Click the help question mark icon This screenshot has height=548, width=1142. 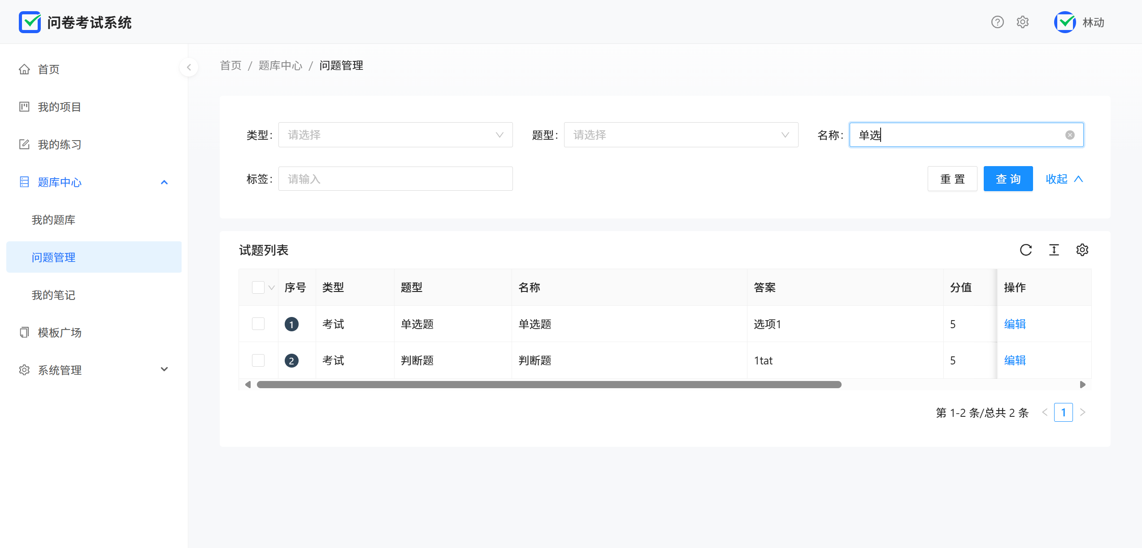997,22
